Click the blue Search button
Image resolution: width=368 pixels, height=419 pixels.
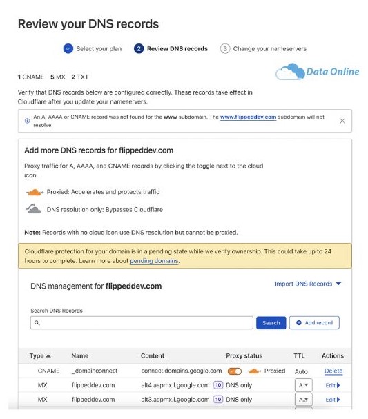click(x=271, y=323)
